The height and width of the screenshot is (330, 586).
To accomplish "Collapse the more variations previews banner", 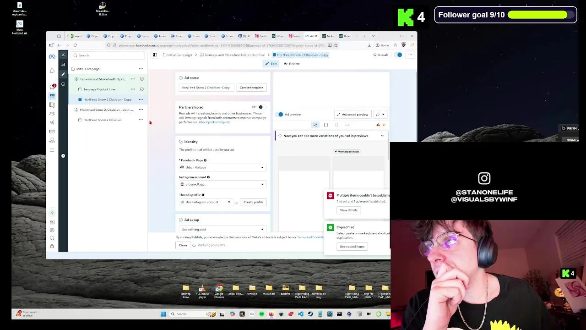I will 382,136.
